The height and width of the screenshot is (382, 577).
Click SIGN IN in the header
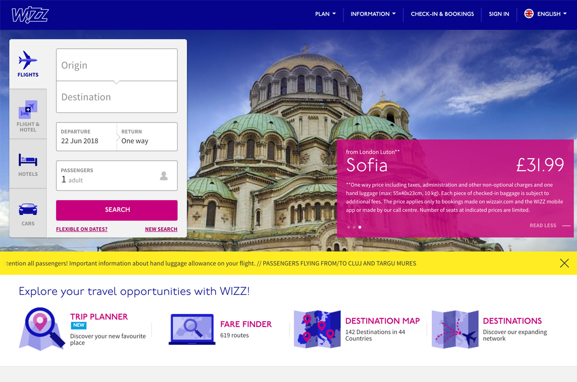(499, 14)
